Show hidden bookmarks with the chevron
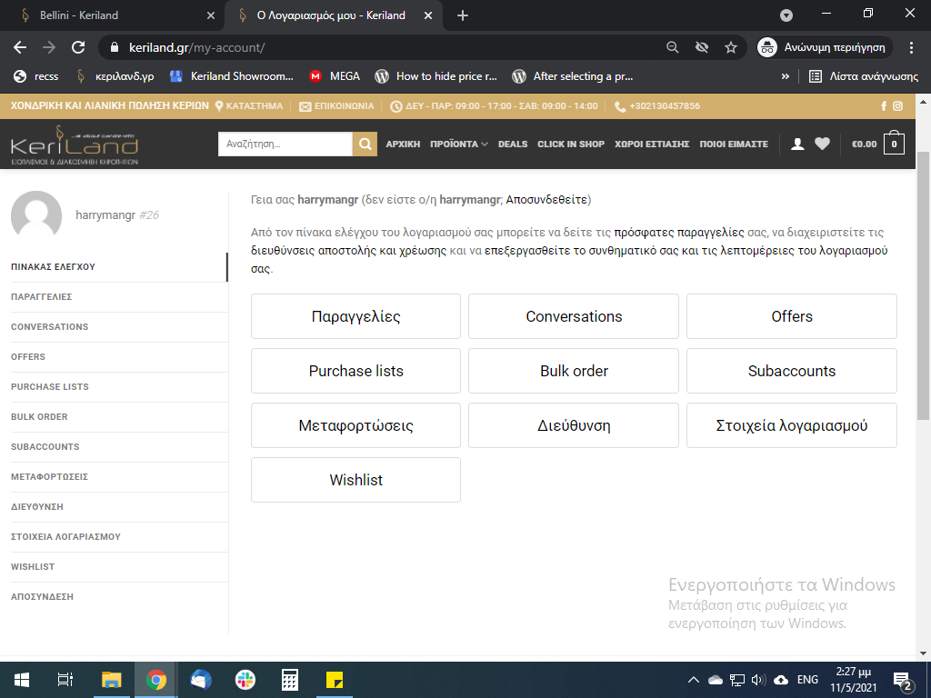931x698 pixels. pyautogui.click(x=785, y=76)
